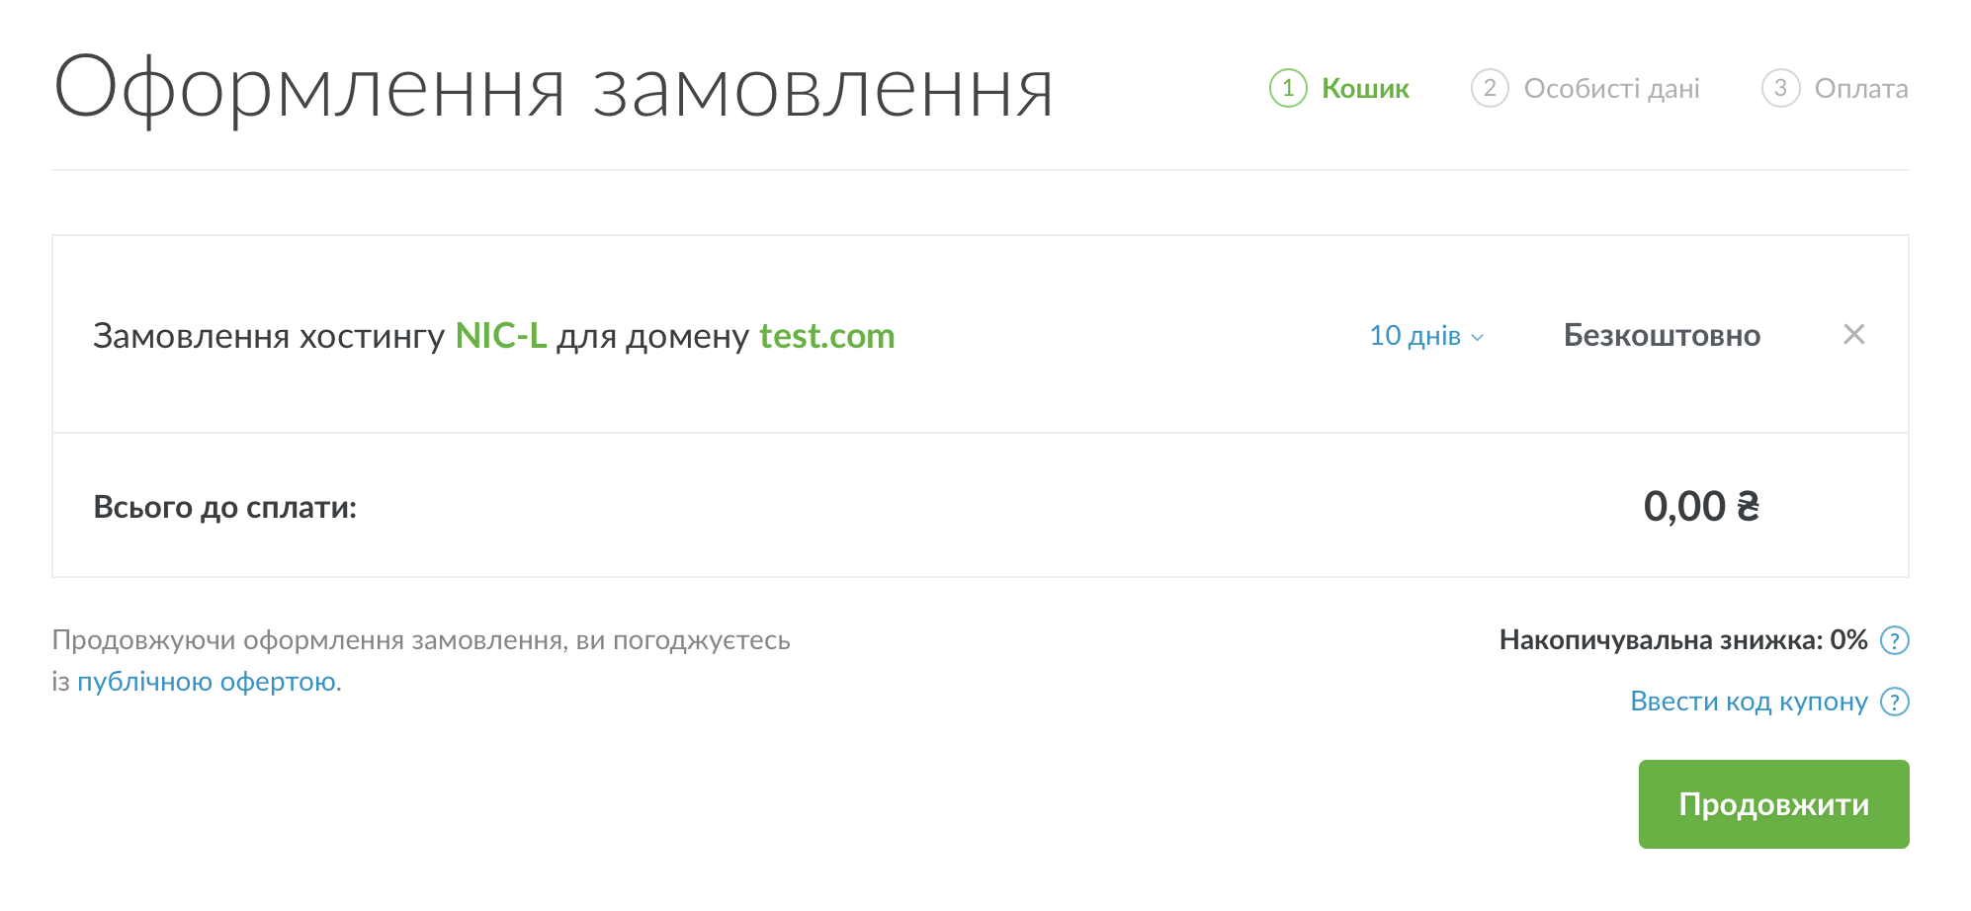1971x911 pixels.
Task: Go to the Особисті дані step
Action: pyautogui.click(x=1611, y=88)
